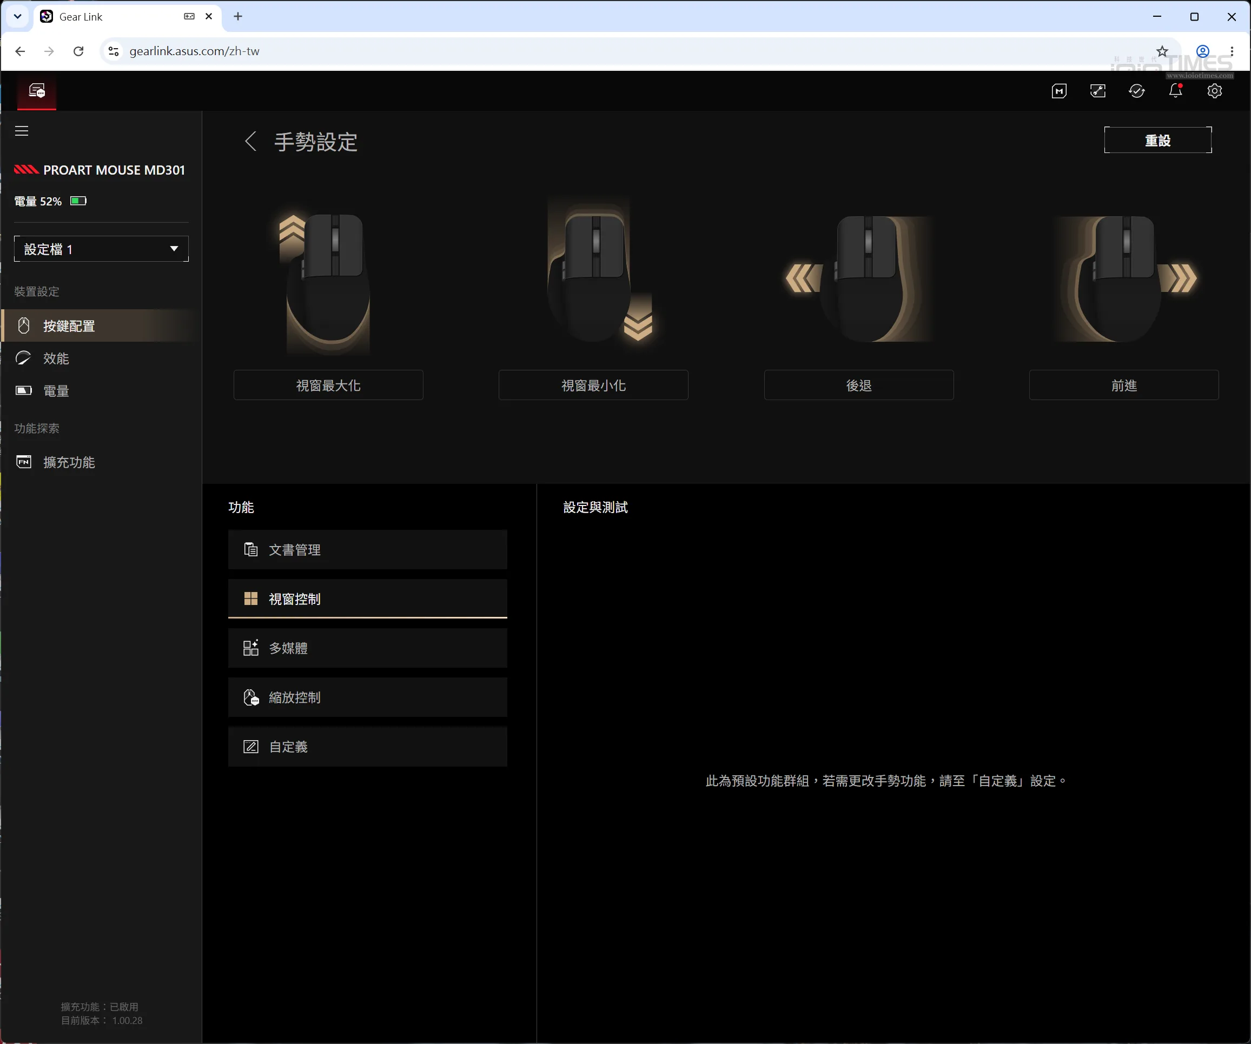Screen dimensions: 1251x1044
Task: Close the Gear Link tab
Action: pyautogui.click(x=209, y=17)
